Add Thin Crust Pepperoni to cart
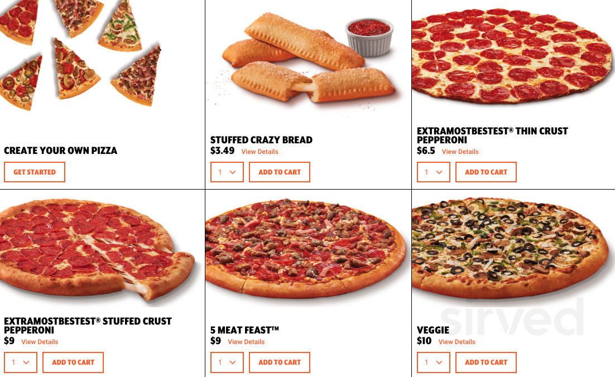The image size is (615, 377). (486, 172)
